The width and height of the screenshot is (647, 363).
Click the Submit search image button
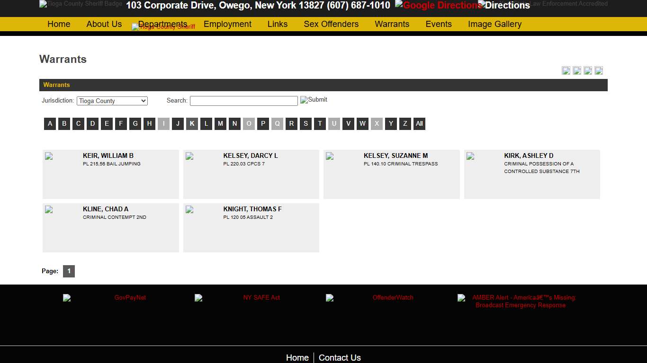pos(314,100)
